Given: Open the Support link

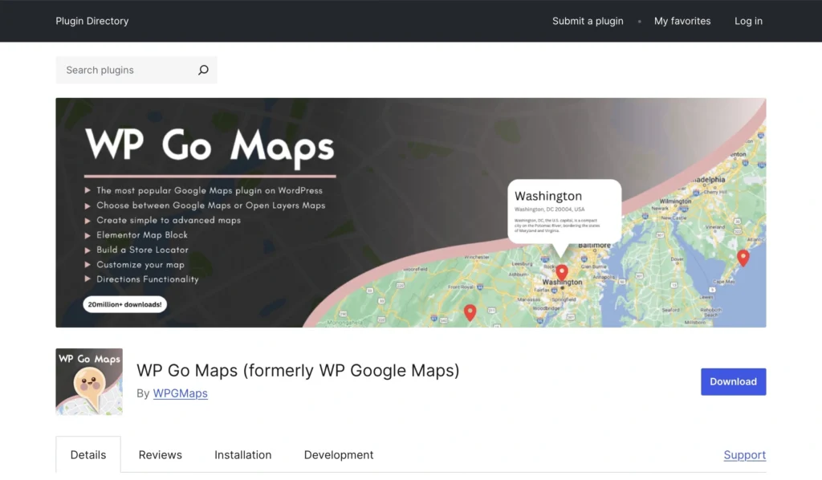Looking at the screenshot, I should 744,454.
